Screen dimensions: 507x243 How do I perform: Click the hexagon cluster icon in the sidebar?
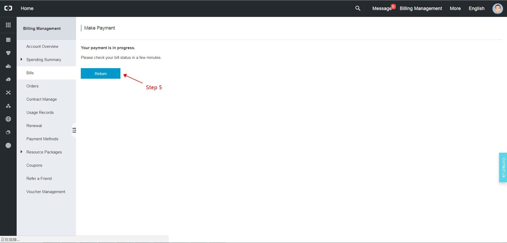click(8, 53)
